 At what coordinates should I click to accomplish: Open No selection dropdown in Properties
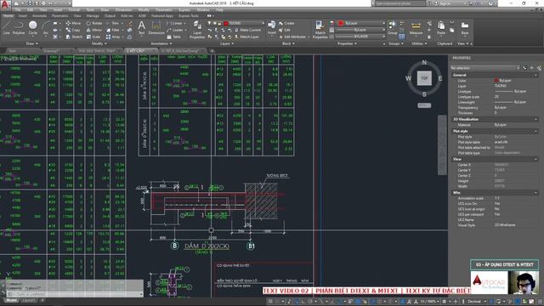click(x=484, y=68)
